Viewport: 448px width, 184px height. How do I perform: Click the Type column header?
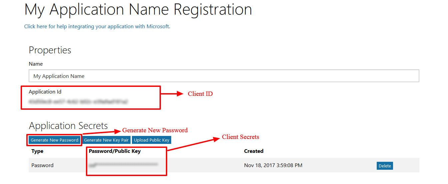37,151
